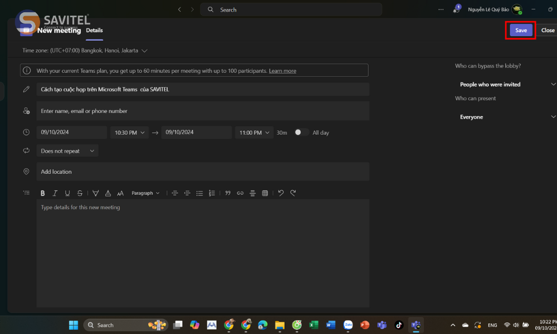This screenshot has height=334, width=557.
Task: Click the attendees name or email field
Action: pos(203,111)
